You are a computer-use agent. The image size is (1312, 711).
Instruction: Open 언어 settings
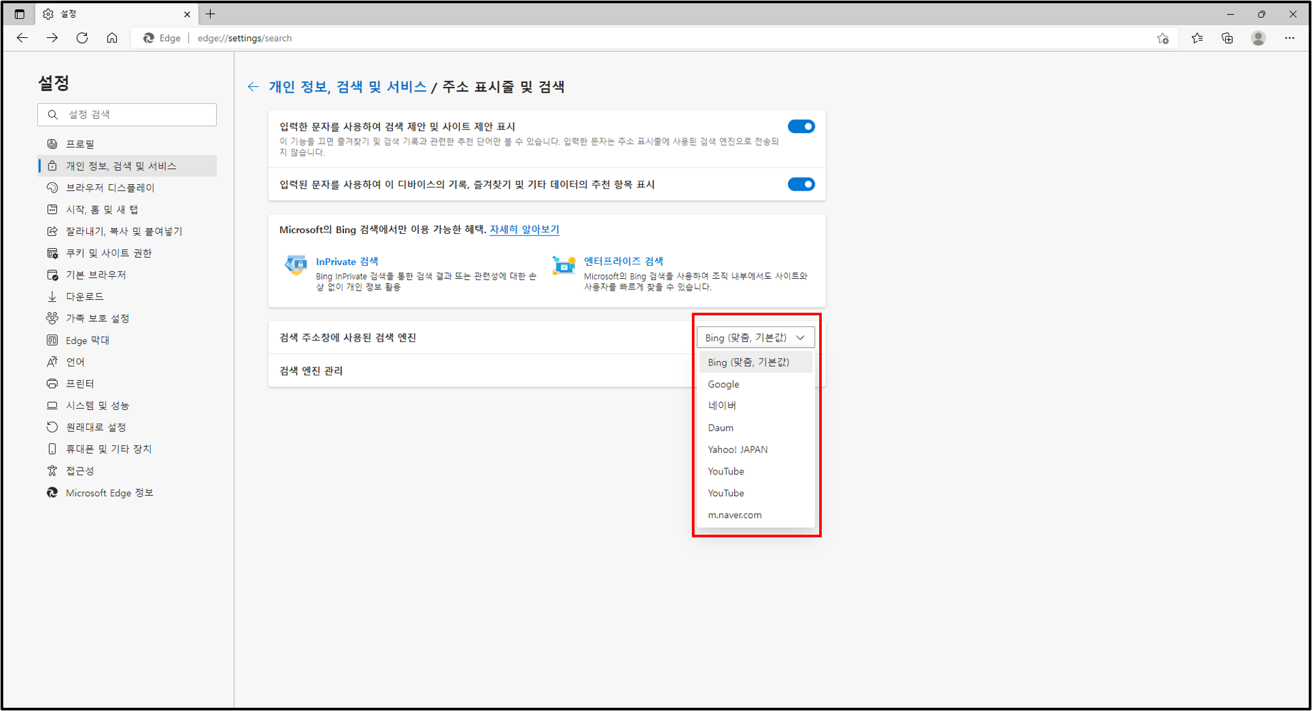(127, 362)
